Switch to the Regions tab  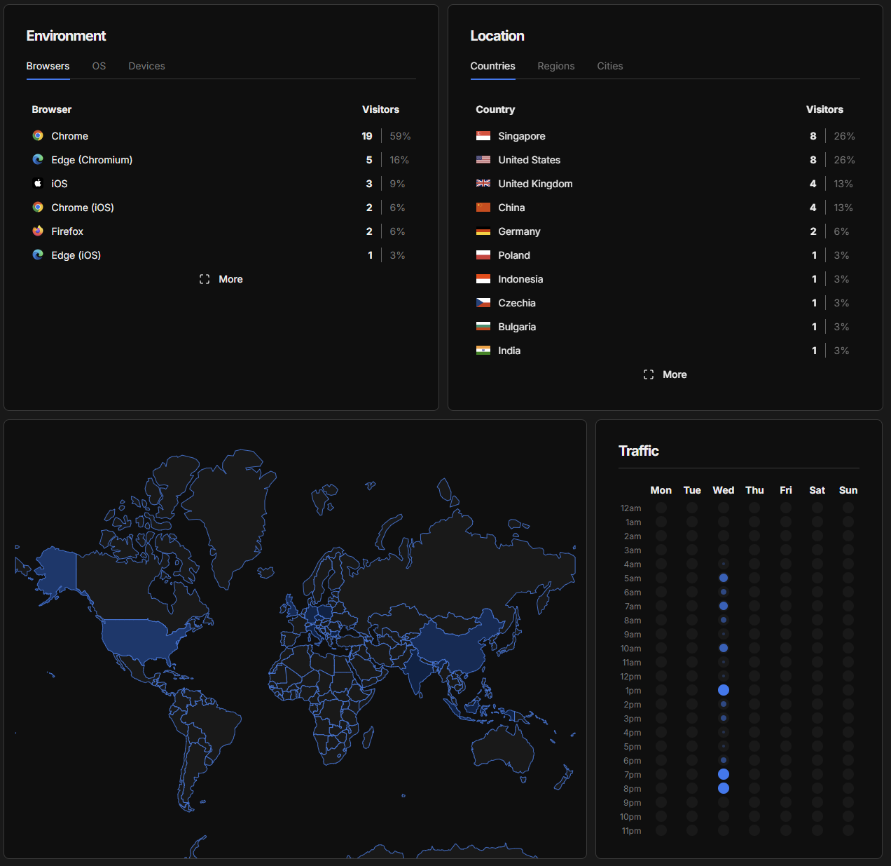[555, 66]
